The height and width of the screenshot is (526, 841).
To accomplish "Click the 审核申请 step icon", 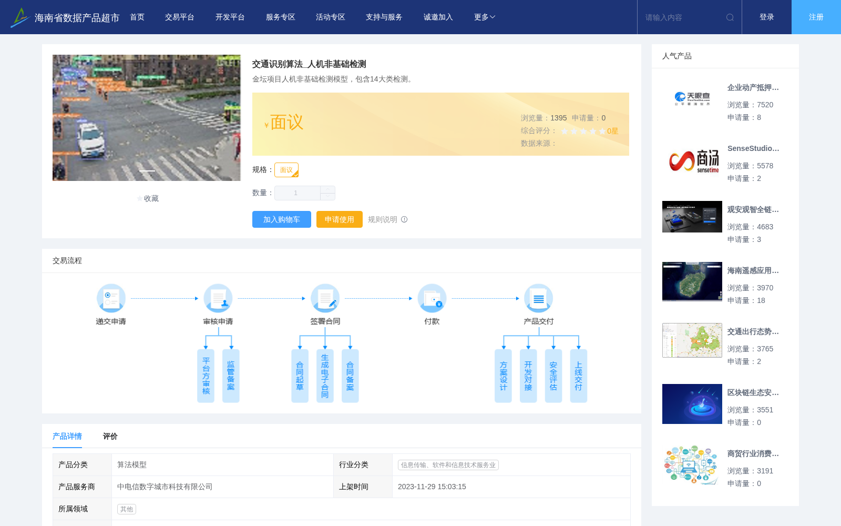I will point(218,298).
